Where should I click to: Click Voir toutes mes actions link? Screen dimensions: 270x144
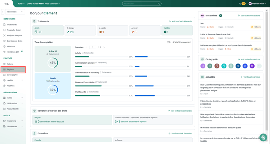pyautogui.click(x=249, y=16)
